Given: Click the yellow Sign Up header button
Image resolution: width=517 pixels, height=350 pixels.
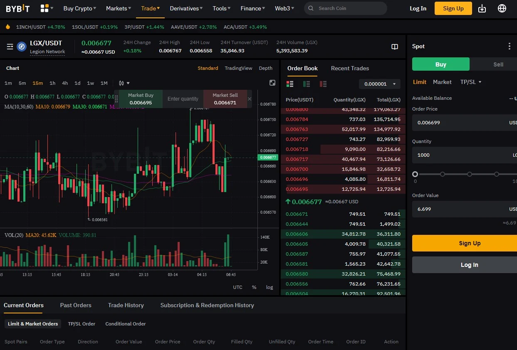Looking at the screenshot, I should tap(453, 8).
